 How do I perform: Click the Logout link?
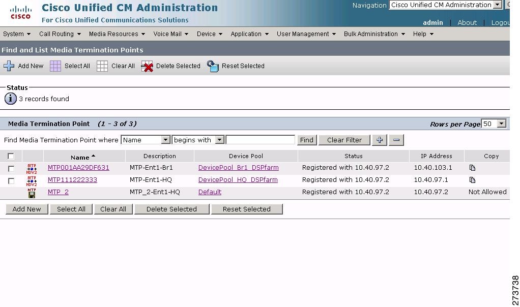pyautogui.click(x=500, y=22)
